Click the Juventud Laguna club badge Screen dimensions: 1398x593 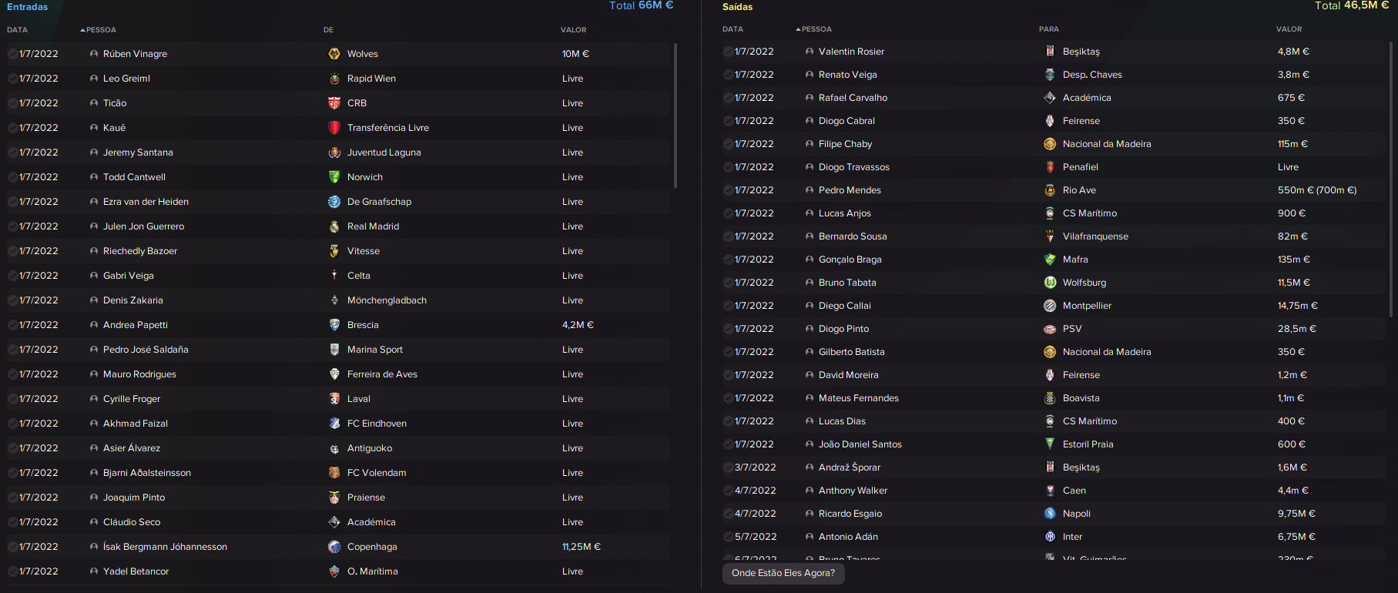(334, 152)
